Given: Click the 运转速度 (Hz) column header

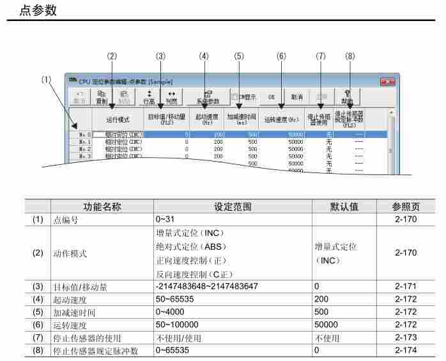Looking at the screenshot, I should coord(281,119).
